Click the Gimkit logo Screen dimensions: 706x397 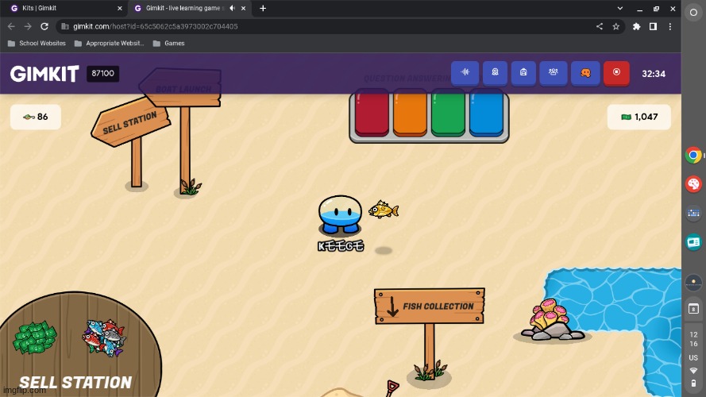point(44,73)
